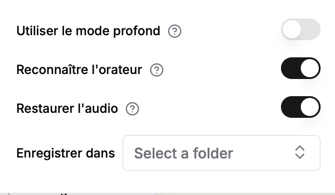Viewport: 335px width, 195px height.
Task: Show help info for Restaurer l'audio
Action: [x=132, y=109]
